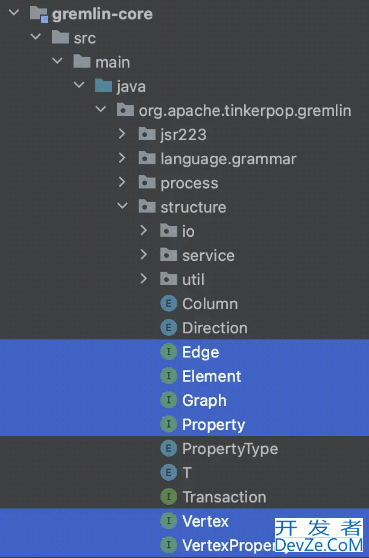Select the language.grammar label
The width and height of the screenshot is (369, 558).
tap(229, 159)
